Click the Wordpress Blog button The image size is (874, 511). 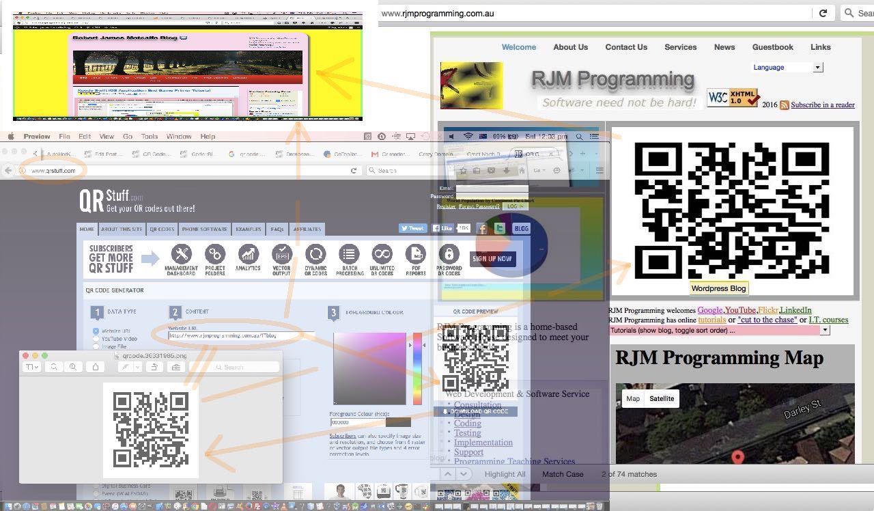pos(718,288)
